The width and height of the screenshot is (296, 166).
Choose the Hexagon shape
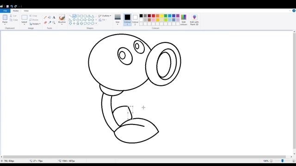(x=81, y=20)
